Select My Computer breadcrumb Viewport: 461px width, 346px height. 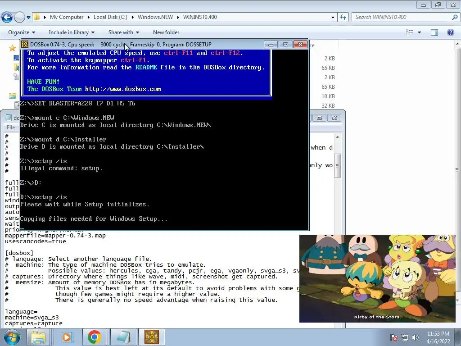point(67,17)
